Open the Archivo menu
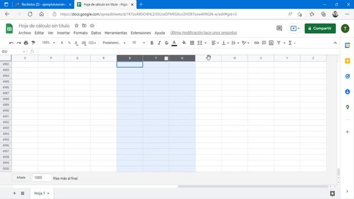 point(24,33)
